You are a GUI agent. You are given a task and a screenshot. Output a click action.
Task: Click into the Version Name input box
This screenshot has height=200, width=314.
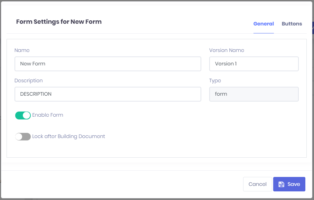(x=253, y=64)
